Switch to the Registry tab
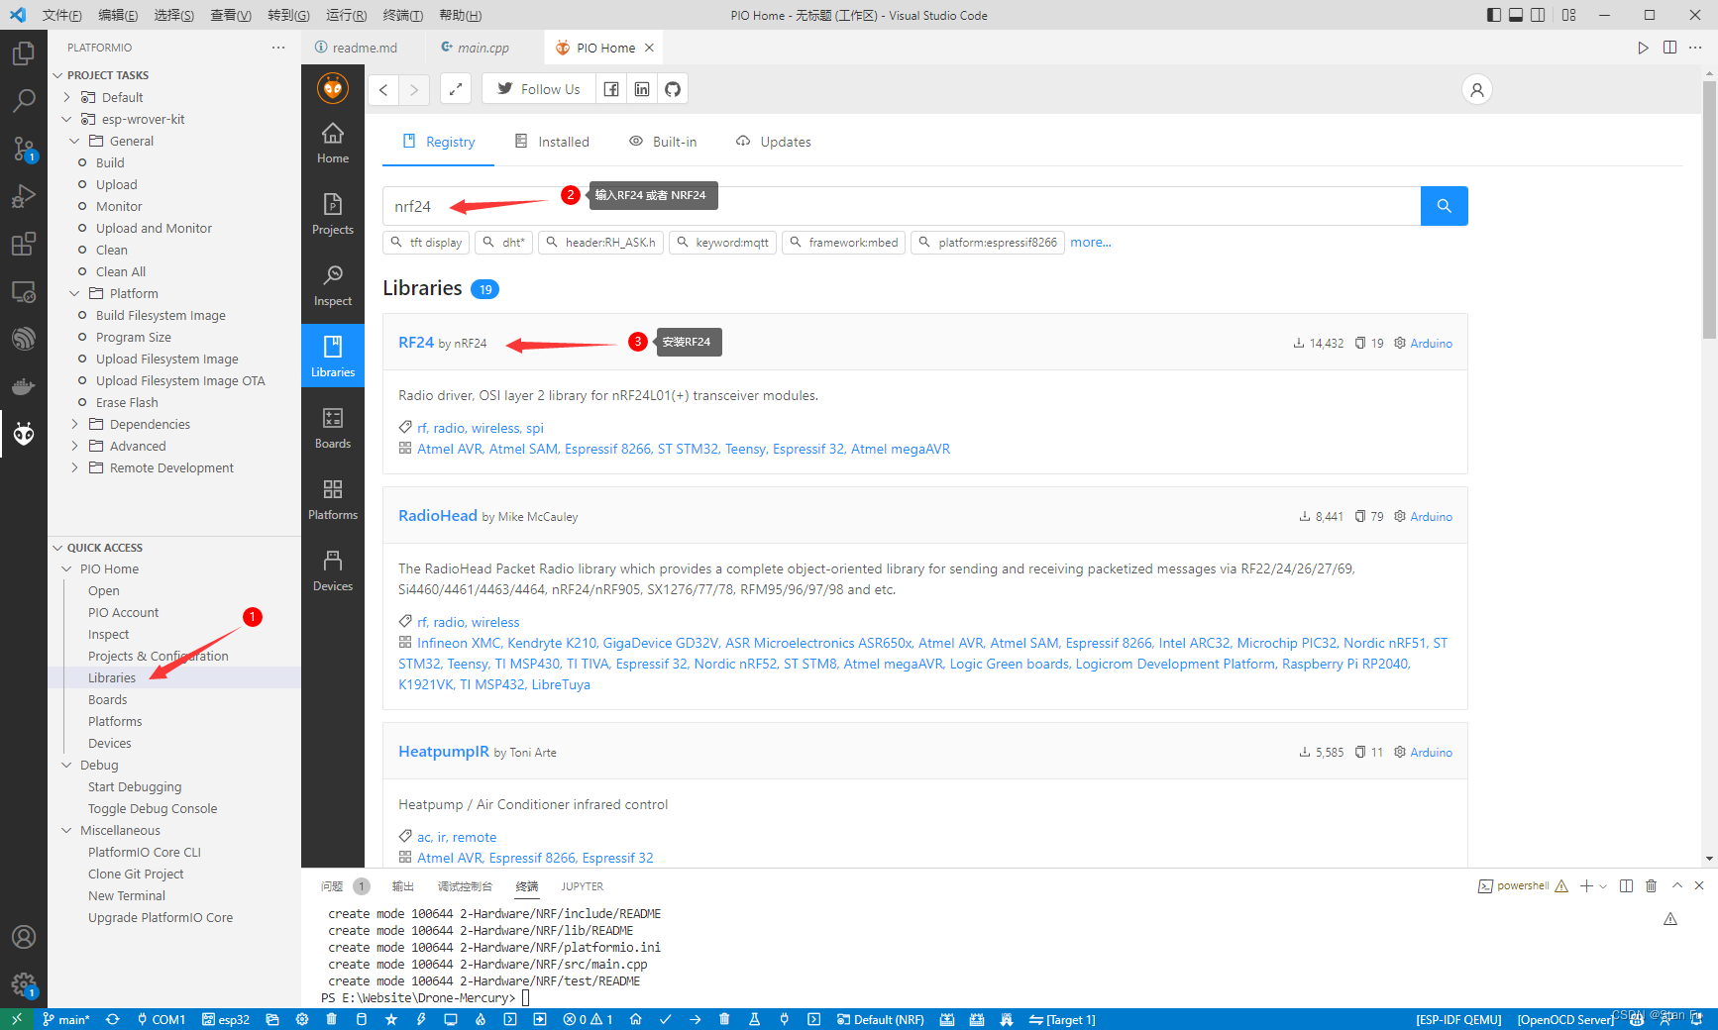Screen dimensions: 1718x1030 (439, 142)
